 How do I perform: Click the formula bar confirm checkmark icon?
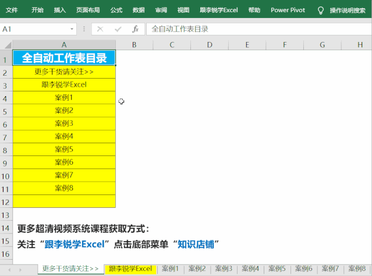pyautogui.click(x=118, y=29)
